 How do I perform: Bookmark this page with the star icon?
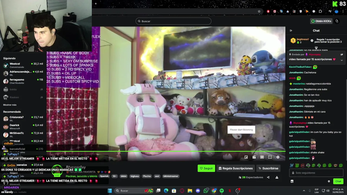click(259, 11)
